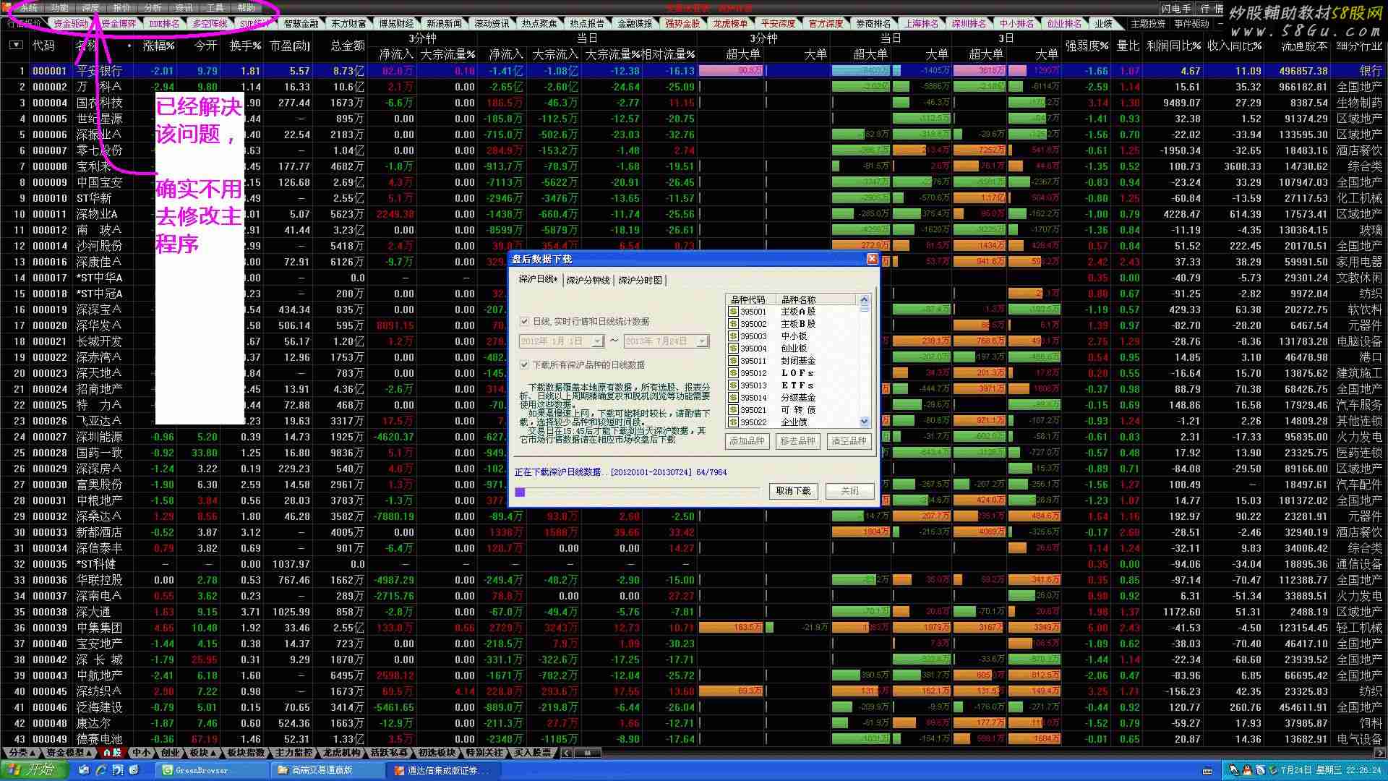This screenshot has width=1388, height=781.
Task: Click the show desktop quick launch icon
Action: [85, 770]
